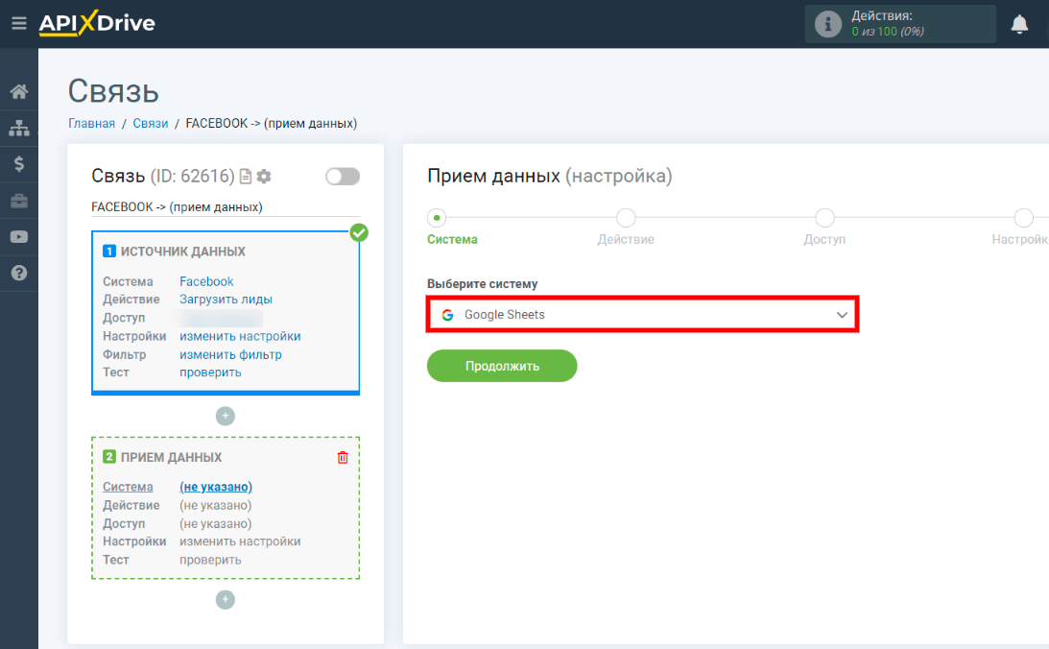Click the plus button below ИСТОЧНИК ДАННЫХ
Image resolution: width=1049 pixels, height=649 pixels.
[x=226, y=416]
